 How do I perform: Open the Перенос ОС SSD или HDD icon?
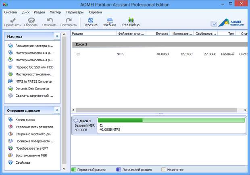[10, 67]
